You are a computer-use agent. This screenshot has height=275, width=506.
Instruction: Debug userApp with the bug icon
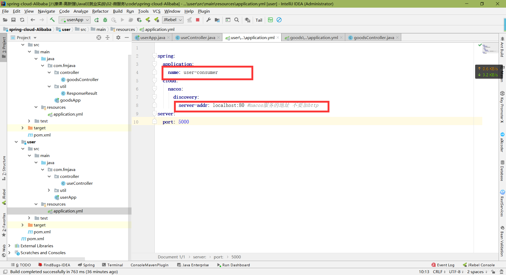[105, 20]
